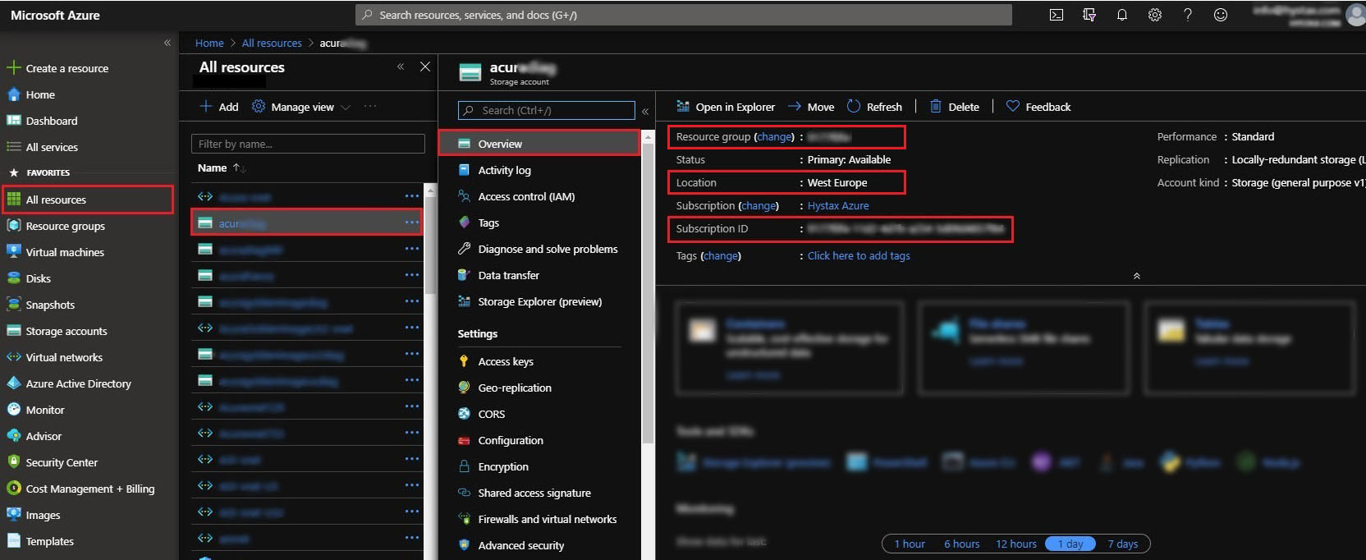Open the notifications bell icon
This screenshot has height=560, width=1366.
click(1121, 15)
